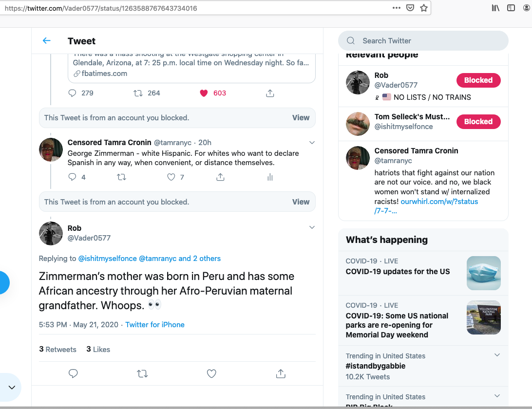Like Rob's main tweet about Zimmerman's mother
Screen dimensions: 532x409
[x=211, y=373]
